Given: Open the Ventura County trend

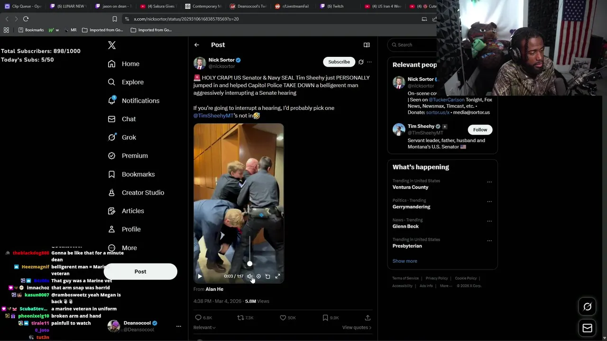Looking at the screenshot, I should coord(410,187).
